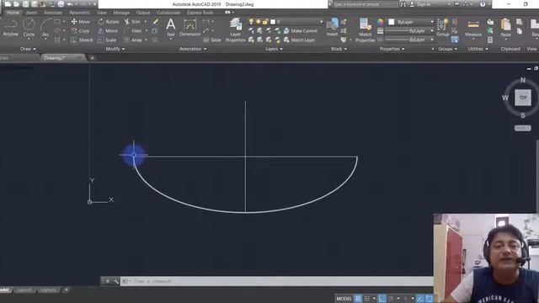Click the Undo arrow in quick access toolbar
Viewport: 539px width, 303px height.
point(70,4)
